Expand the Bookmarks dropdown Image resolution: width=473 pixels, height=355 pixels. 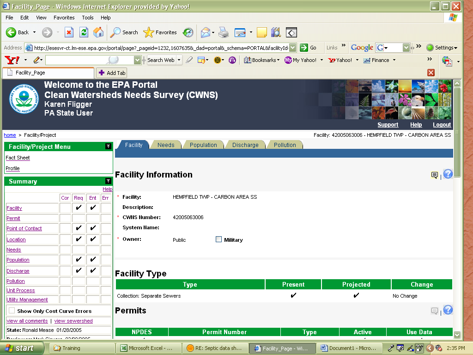[278, 60]
